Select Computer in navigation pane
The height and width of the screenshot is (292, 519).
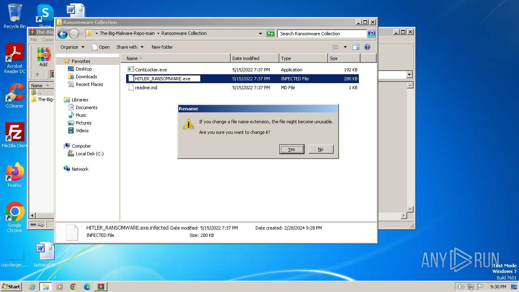coord(81,146)
